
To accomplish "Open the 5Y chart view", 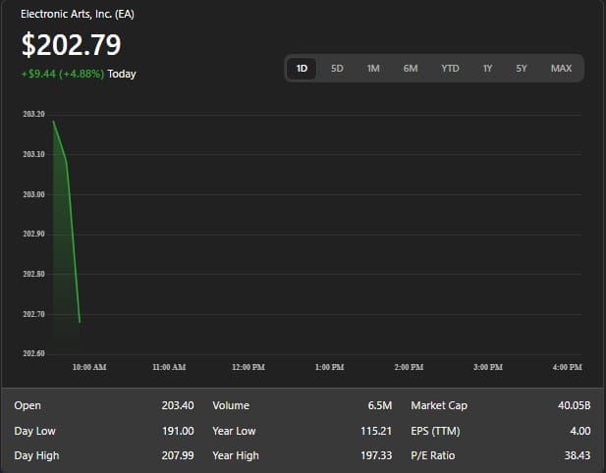I will click(x=522, y=69).
